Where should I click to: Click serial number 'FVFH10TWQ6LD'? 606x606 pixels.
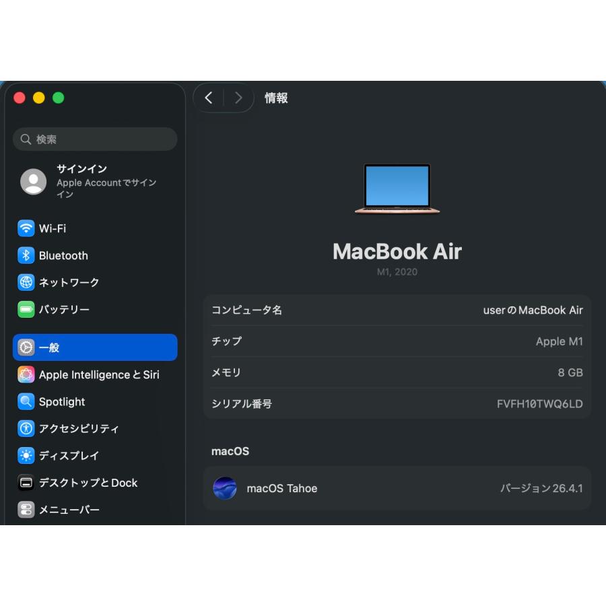540,404
